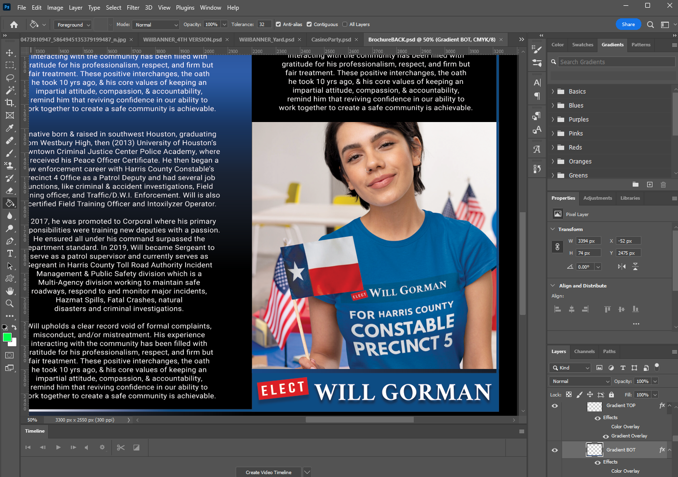Image resolution: width=678 pixels, height=477 pixels.
Task: Select the Horizontal Type tool
Action: pos(10,253)
